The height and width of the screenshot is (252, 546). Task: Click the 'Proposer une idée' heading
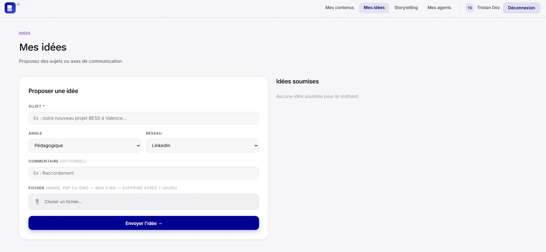pos(53,91)
